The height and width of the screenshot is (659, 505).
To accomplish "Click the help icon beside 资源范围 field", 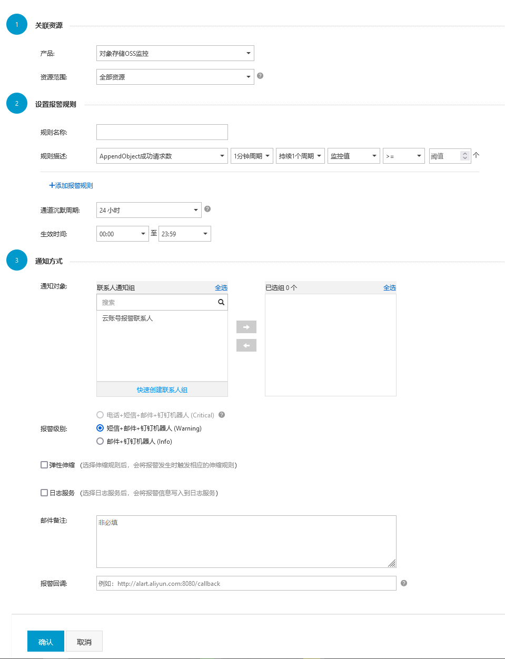I will 260,76.
